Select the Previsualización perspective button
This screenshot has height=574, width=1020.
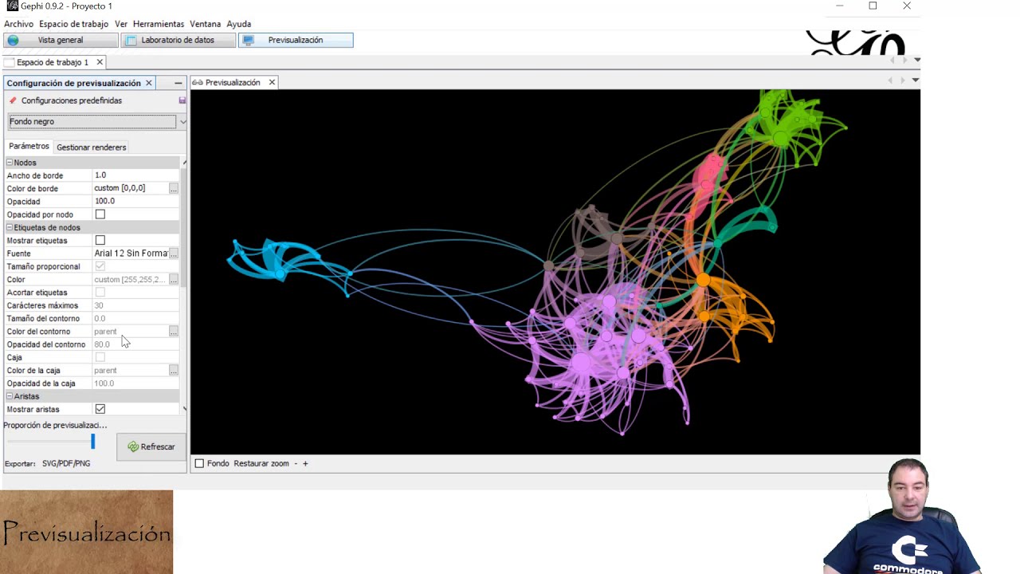(x=296, y=40)
